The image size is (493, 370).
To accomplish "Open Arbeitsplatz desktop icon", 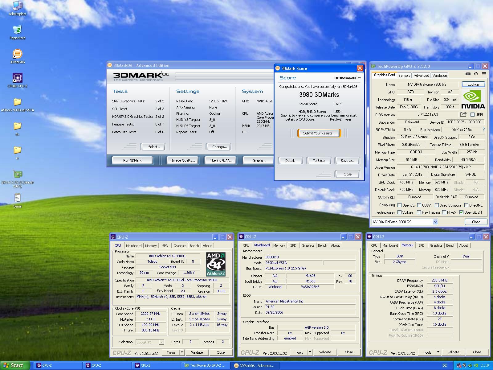I will click(18, 8).
